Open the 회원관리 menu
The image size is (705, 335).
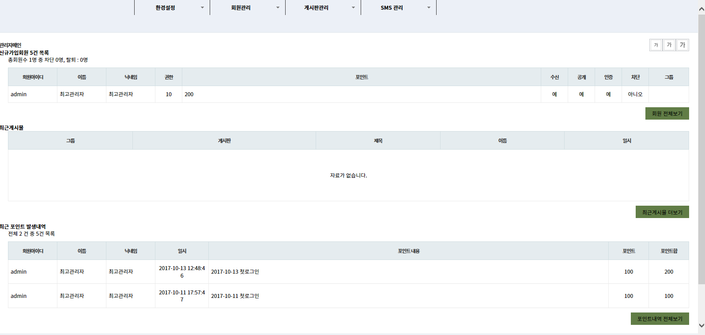click(241, 8)
